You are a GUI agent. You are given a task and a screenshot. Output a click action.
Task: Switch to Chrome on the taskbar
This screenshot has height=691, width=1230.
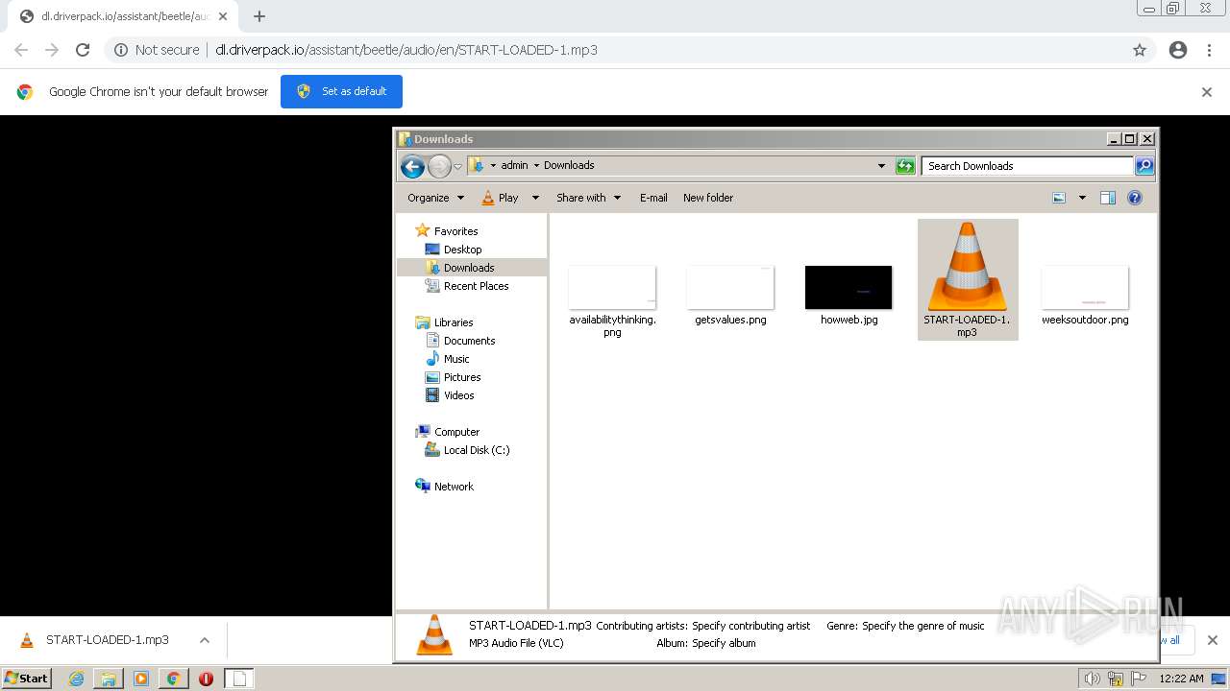point(174,679)
